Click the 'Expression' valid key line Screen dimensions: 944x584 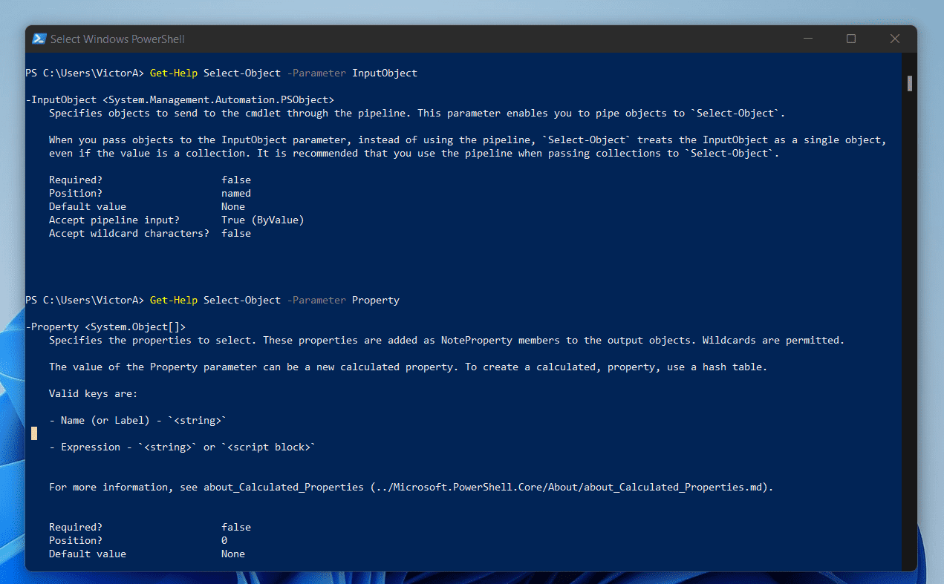click(182, 447)
